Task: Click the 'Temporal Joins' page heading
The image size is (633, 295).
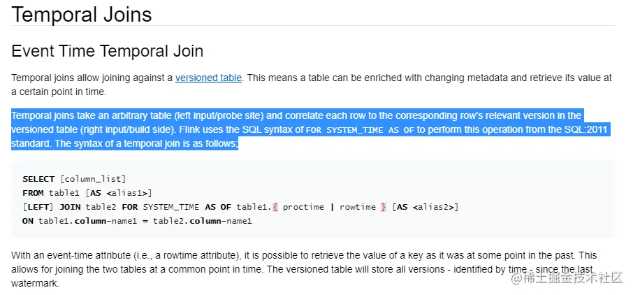Action: (x=82, y=14)
